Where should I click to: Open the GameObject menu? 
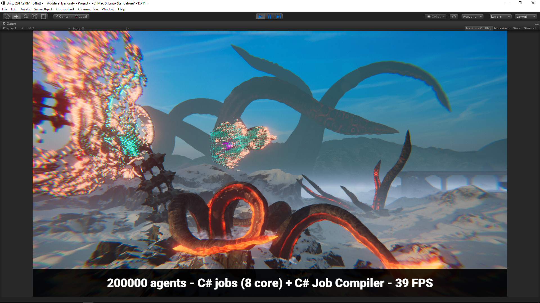point(43,9)
